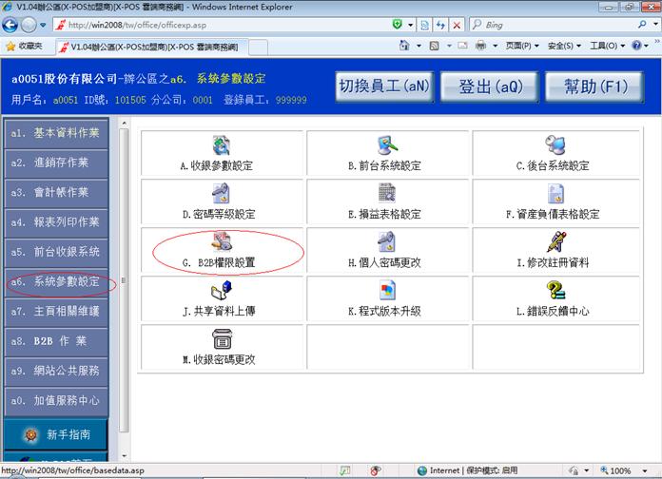
Task: Select a8. B2B 作業 sidebar item
Action: point(55,340)
